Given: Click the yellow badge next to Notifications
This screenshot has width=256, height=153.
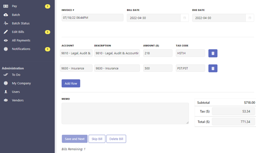Looking at the screenshot, I should [47, 49].
